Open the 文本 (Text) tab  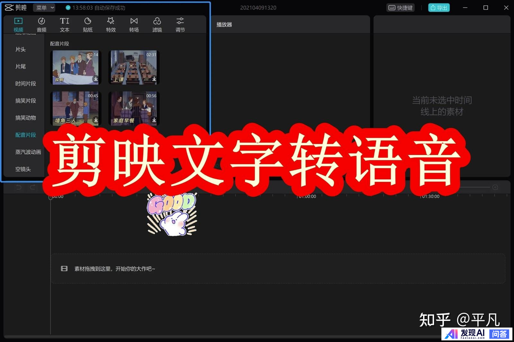click(65, 25)
